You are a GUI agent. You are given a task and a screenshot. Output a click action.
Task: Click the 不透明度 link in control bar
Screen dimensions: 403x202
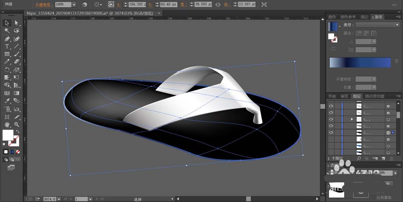[44, 4]
